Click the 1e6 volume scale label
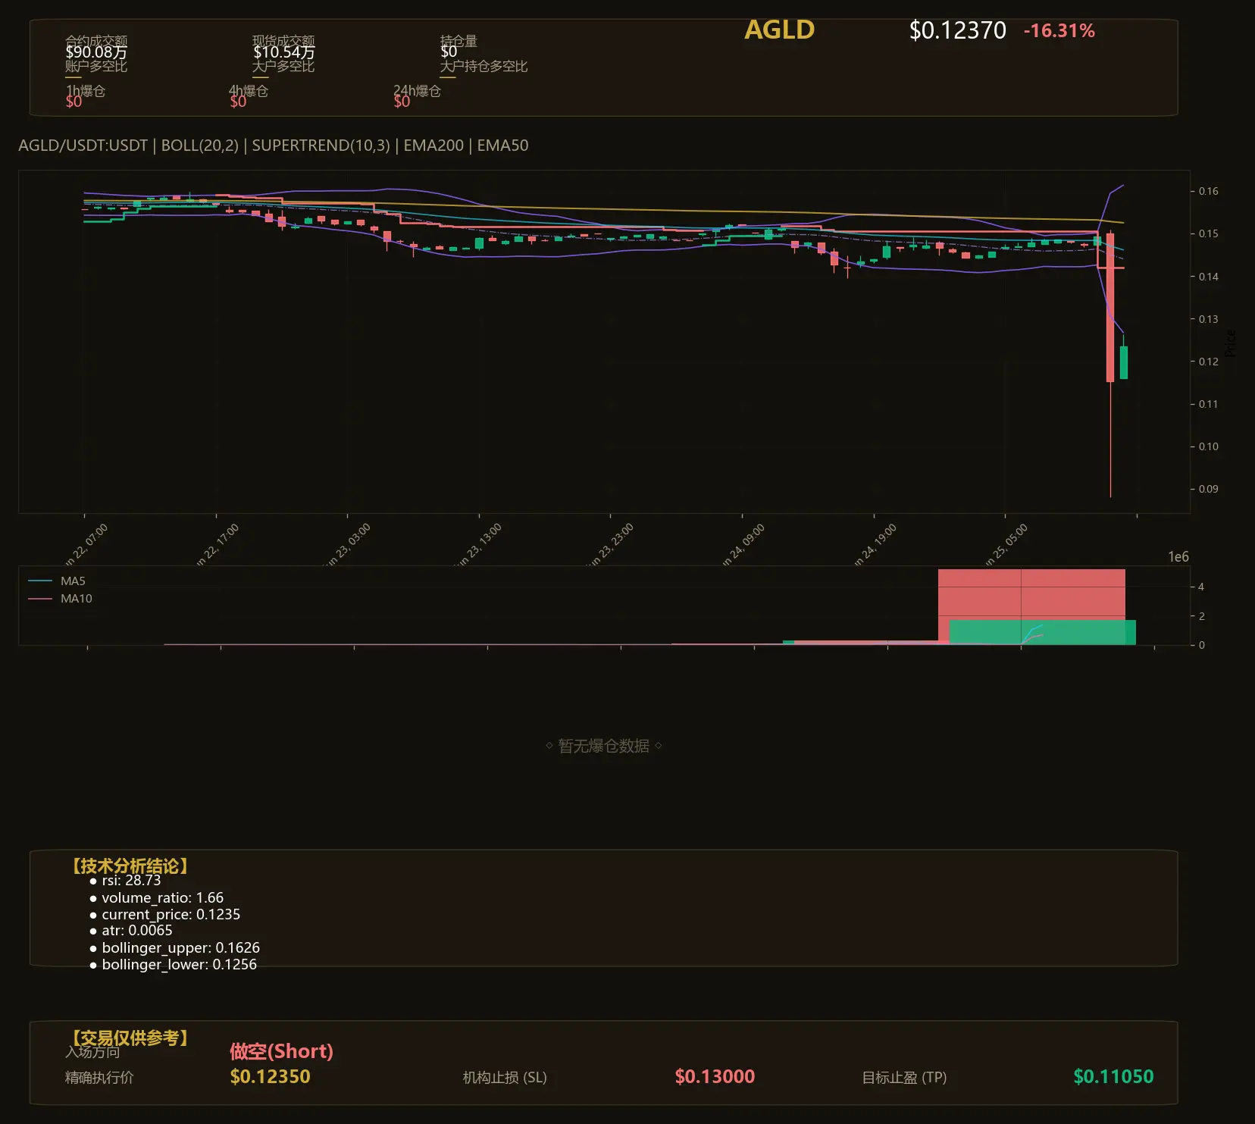 coord(1178,557)
